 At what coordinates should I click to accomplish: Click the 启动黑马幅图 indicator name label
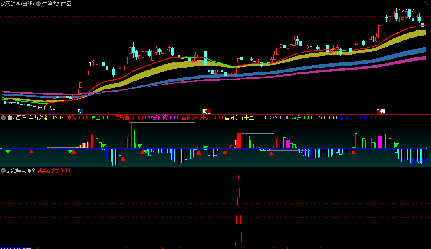point(22,170)
